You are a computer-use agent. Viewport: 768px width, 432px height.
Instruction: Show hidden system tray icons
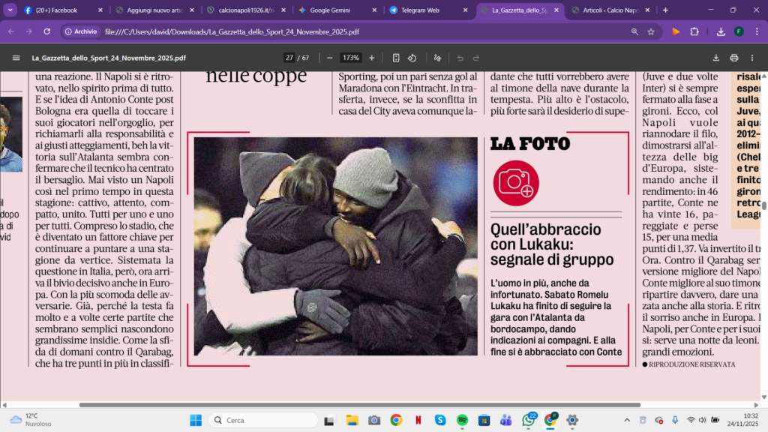click(627, 420)
